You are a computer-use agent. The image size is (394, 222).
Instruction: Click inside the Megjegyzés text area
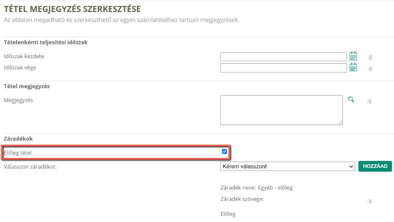[x=281, y=110]
